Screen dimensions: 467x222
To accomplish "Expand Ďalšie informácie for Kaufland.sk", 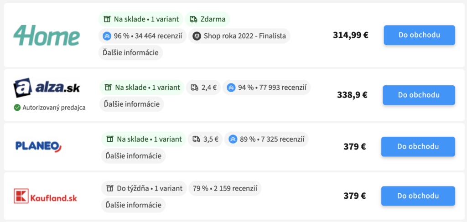I will click(x=134, y=205).
